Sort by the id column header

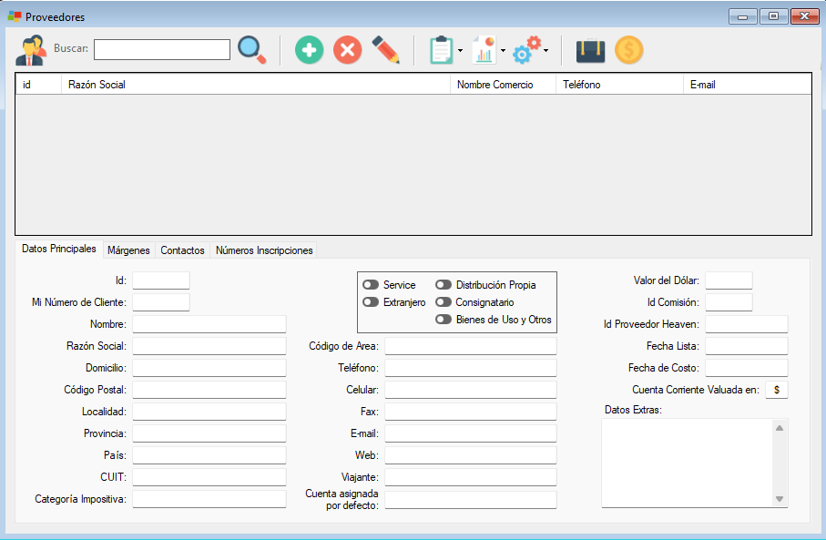click(38, 85)
